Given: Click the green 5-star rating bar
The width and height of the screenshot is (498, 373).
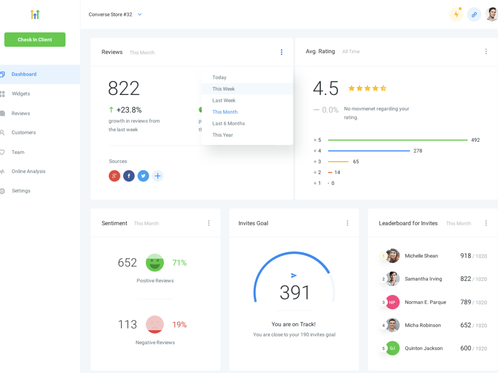Looking at the screenshot, I should point(397,140).
